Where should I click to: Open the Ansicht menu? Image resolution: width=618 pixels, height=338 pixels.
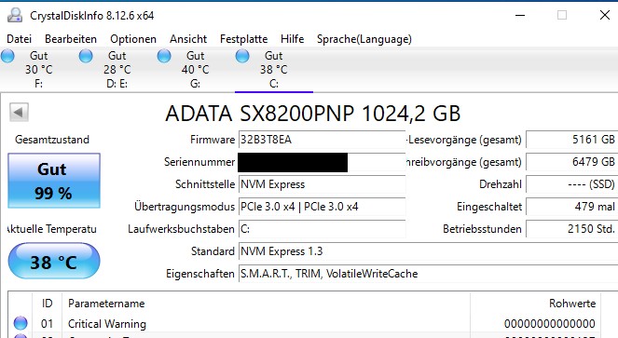coord(188,39)
